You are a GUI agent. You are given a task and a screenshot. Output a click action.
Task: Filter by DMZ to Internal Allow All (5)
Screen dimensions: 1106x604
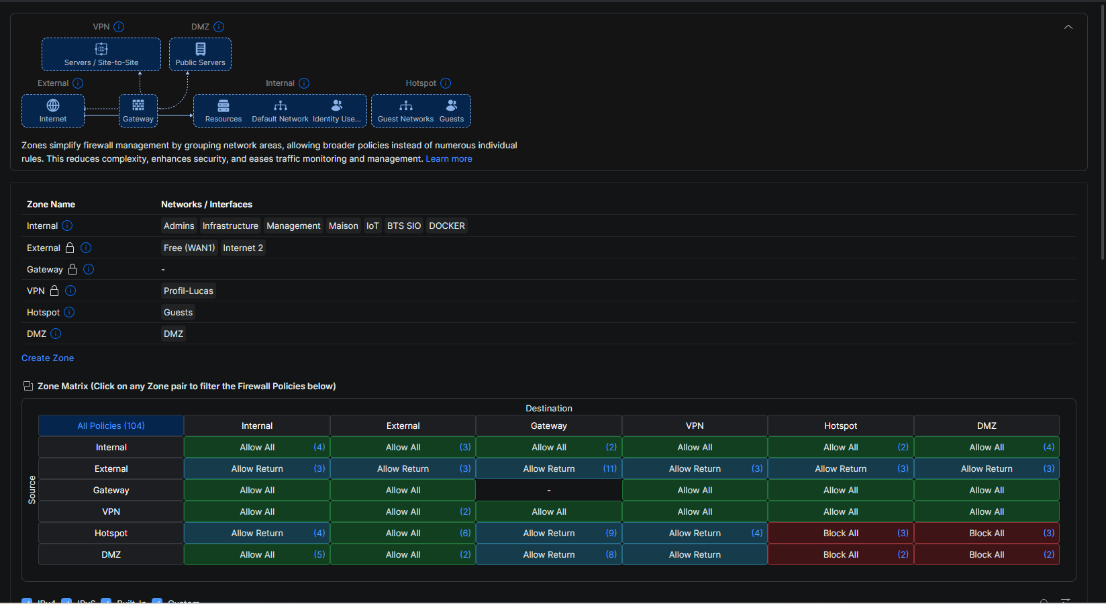tap(257, 554)
